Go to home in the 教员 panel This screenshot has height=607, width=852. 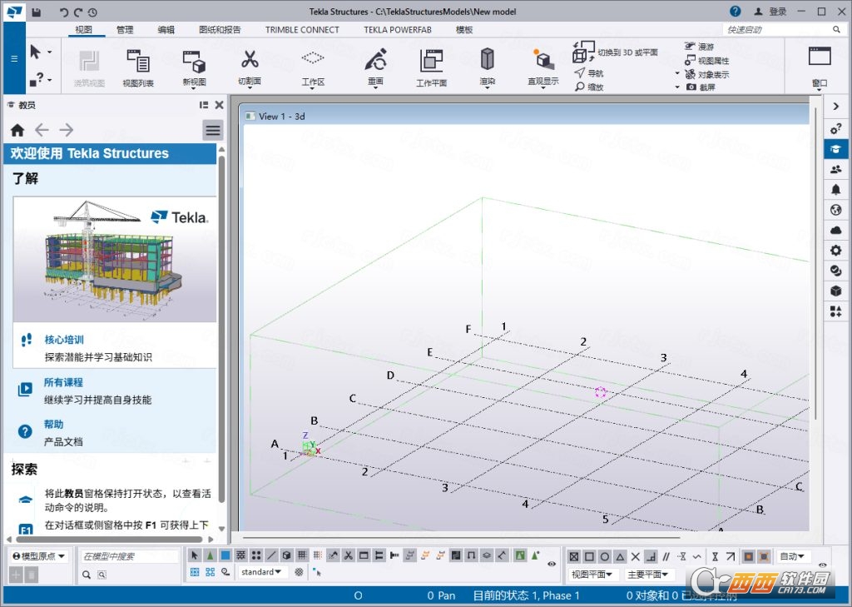(x=17, y=130)
